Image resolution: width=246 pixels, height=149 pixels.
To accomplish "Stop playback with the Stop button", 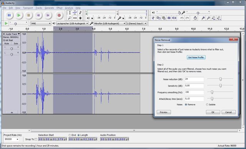I will (28, 15).
